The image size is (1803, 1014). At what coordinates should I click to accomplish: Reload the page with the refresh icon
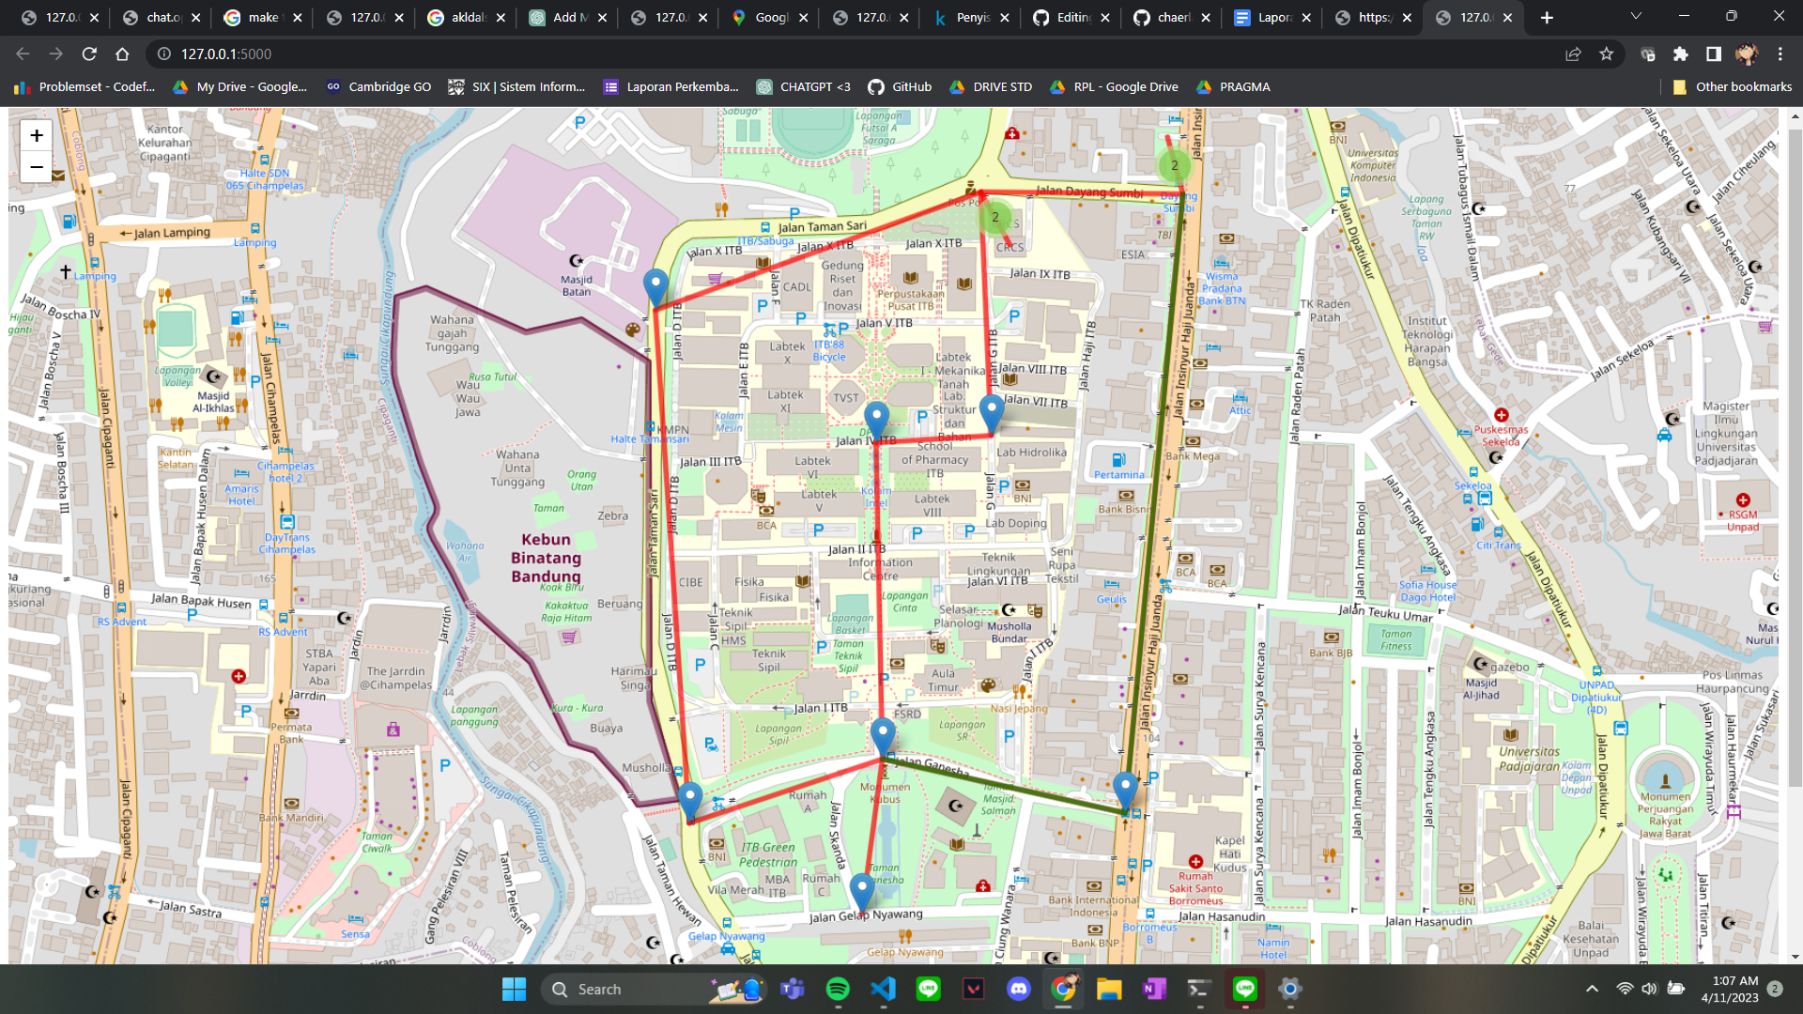[x=89, y=54]
